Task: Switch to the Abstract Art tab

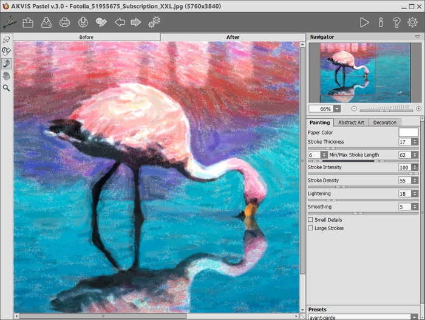Action: pos(351,122)
